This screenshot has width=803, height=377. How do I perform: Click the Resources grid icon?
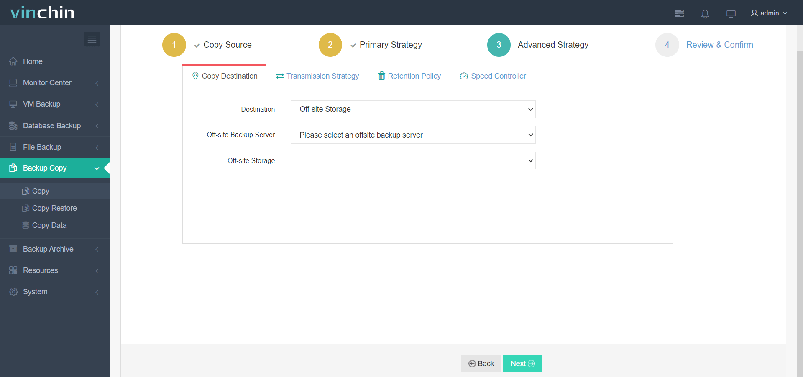13,270
